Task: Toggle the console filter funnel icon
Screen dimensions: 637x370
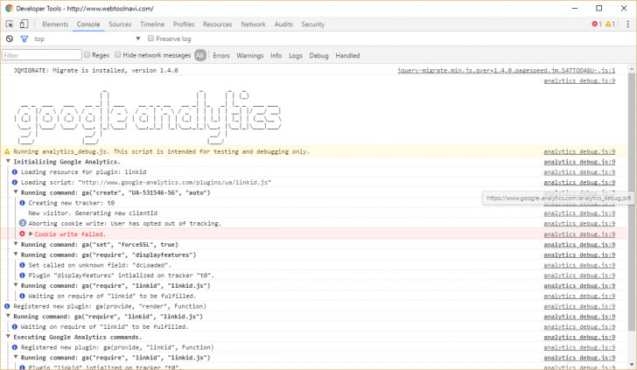Action: coord(24,39)
